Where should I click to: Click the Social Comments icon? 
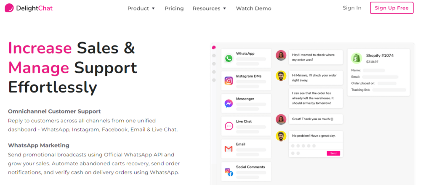pos(229,172)
